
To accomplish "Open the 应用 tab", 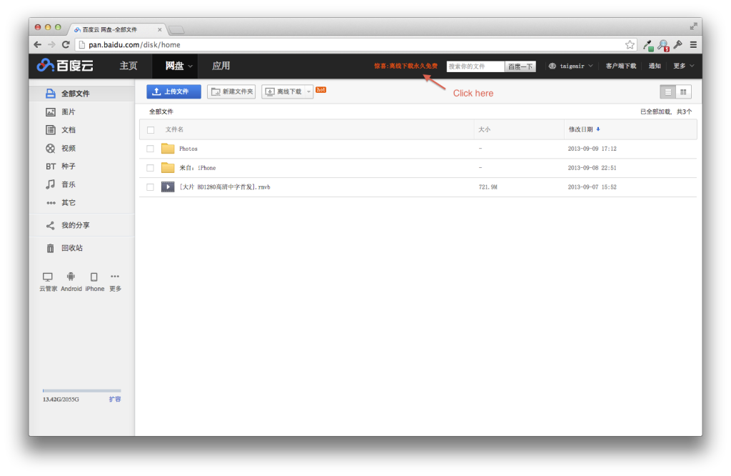I will 221,66.
